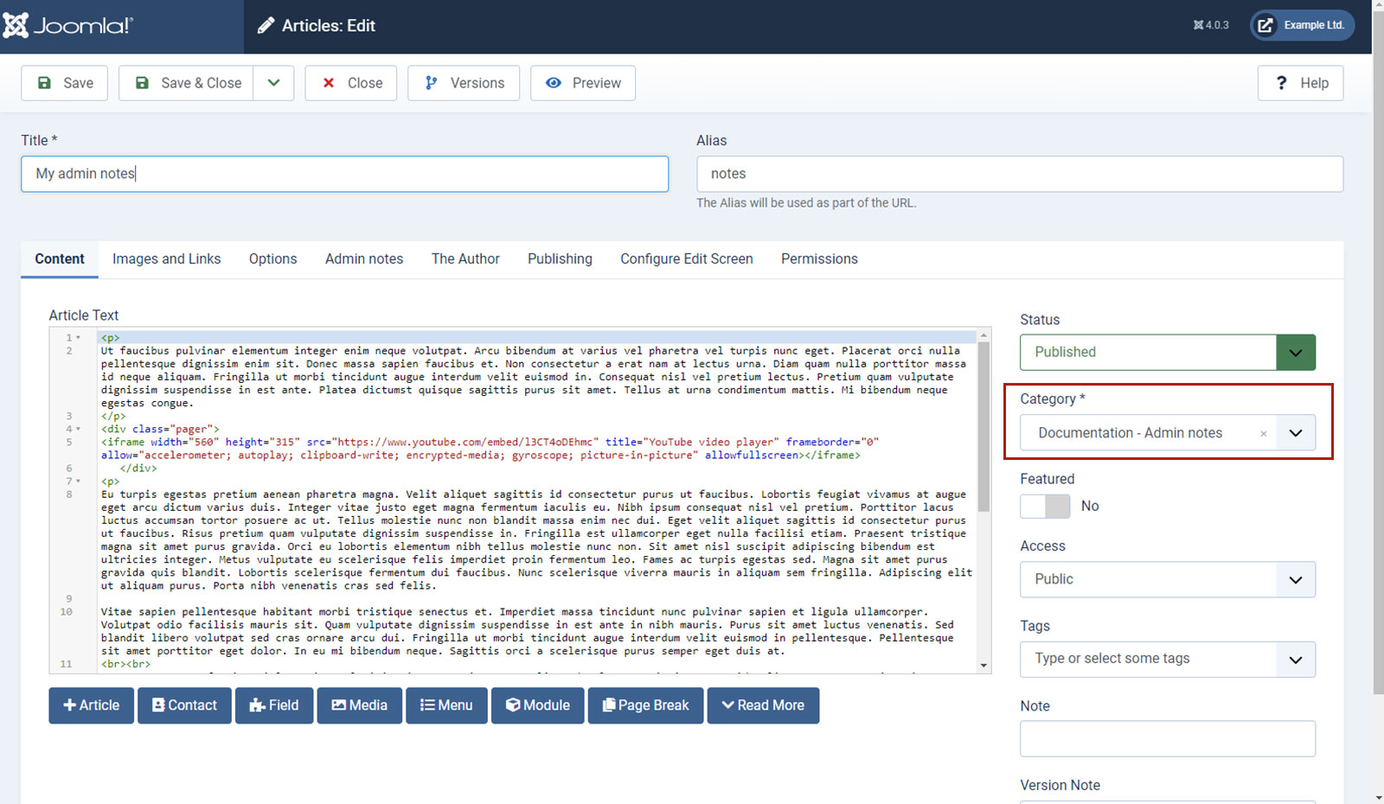Click the article text editor scrollbar
Viewport: 1384px width, 804px height.
pyautogui.click(x=984, y=501)
